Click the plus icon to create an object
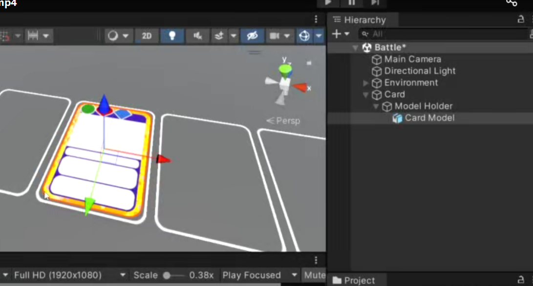This screenshot has width=533, height=286. tap(336, 34)
